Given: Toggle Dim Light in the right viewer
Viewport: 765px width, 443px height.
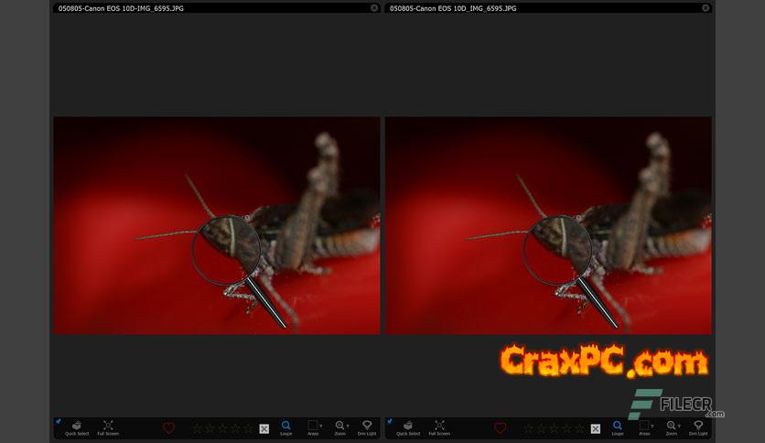Looking at the screenshot, I should [698, 427].
